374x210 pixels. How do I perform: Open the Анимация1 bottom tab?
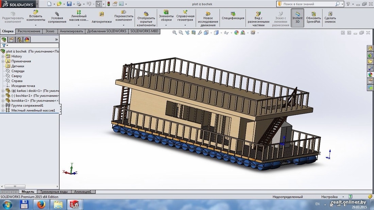pyautogui.click(x=83, y=192)
